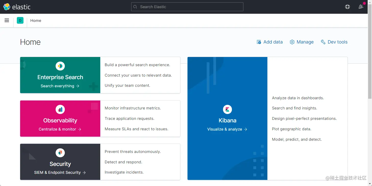The image size is (372, 186).
Task: Click 'Analyze data in dashboards.' text
Action: point(298,98)
